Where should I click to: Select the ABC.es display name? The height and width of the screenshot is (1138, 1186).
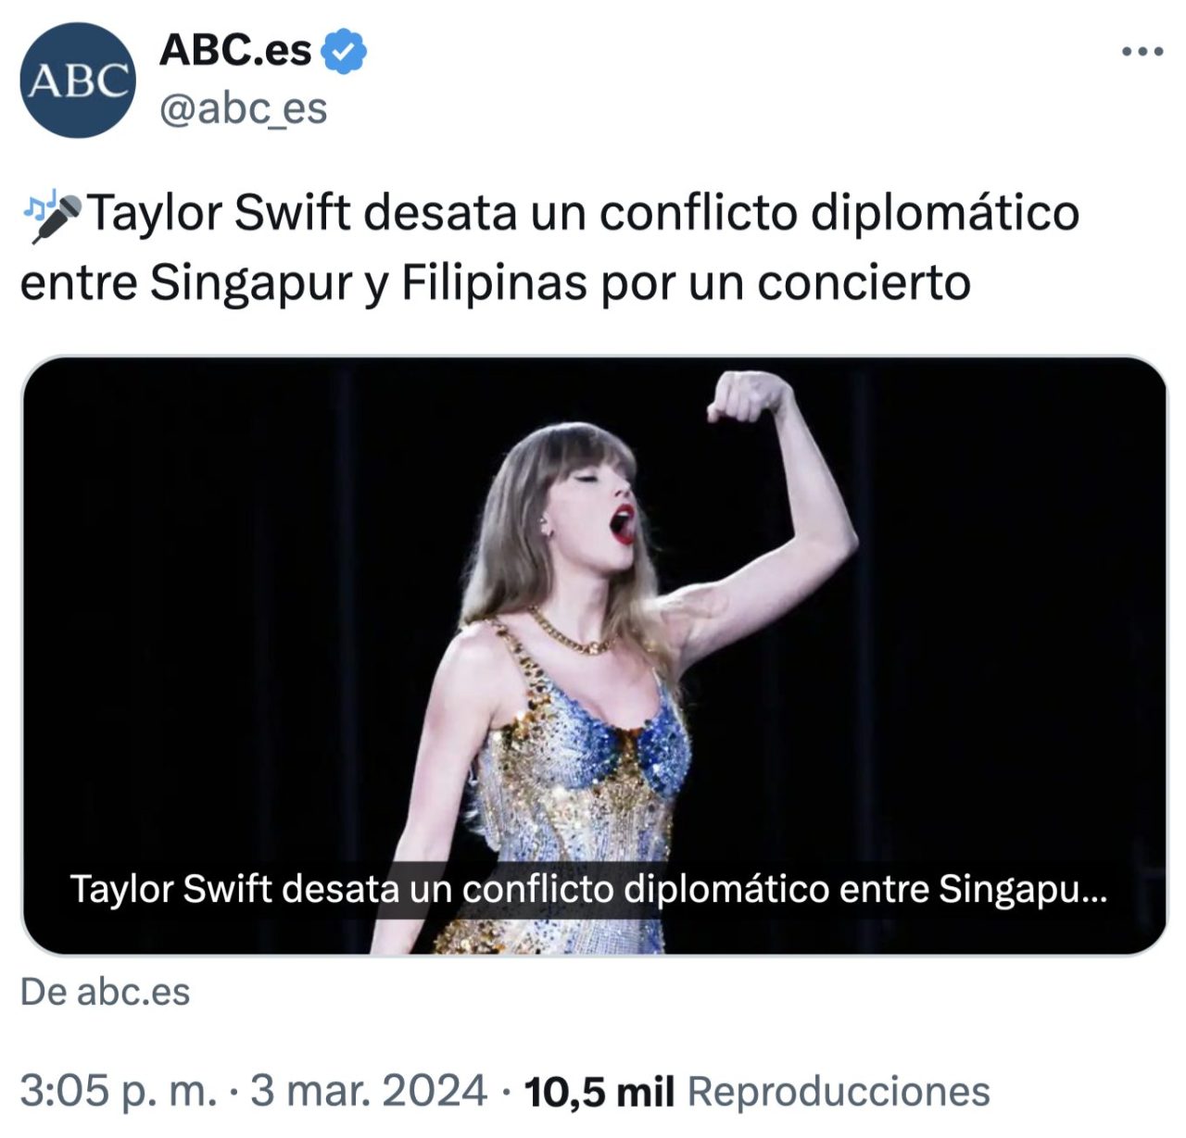(235, 51)
